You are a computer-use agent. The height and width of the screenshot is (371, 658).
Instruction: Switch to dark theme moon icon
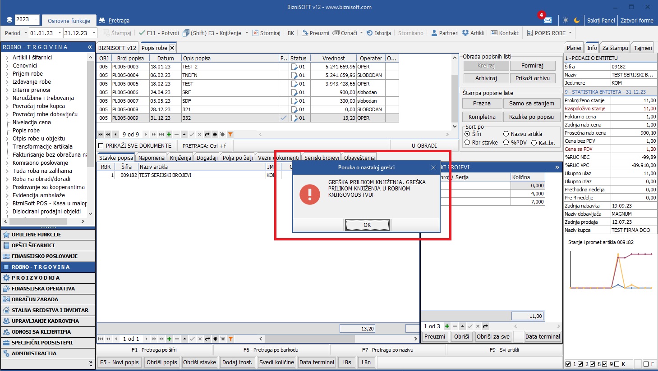[577, 20]
